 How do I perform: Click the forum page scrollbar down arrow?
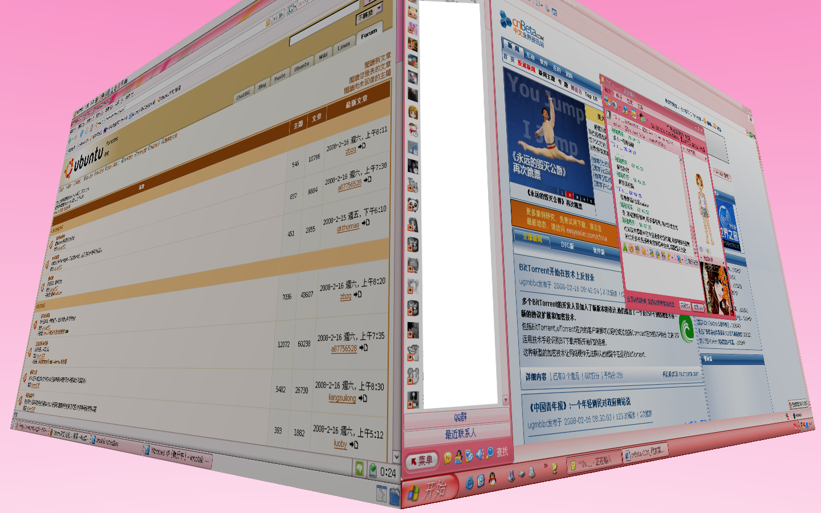tap(397, 457)
